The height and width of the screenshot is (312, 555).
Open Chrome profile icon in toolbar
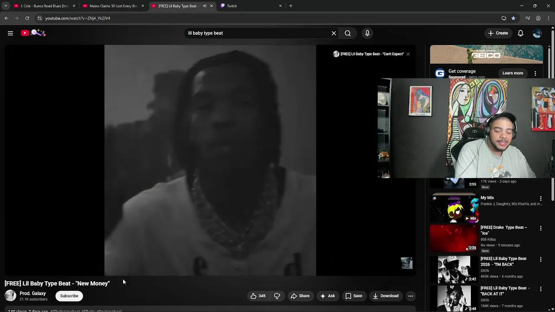tap(538, 18)
